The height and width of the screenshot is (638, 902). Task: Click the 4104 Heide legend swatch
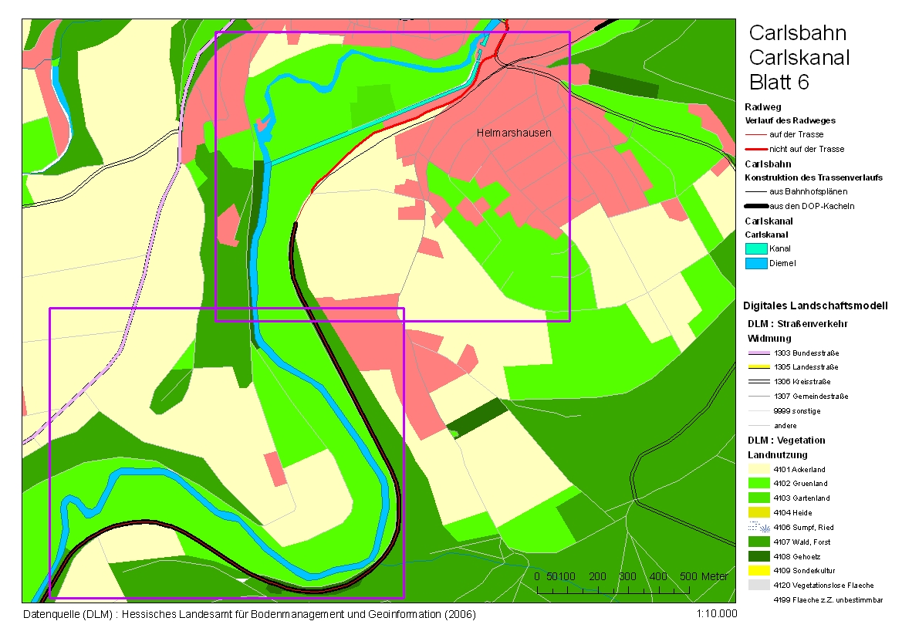[x=760, y=513]
